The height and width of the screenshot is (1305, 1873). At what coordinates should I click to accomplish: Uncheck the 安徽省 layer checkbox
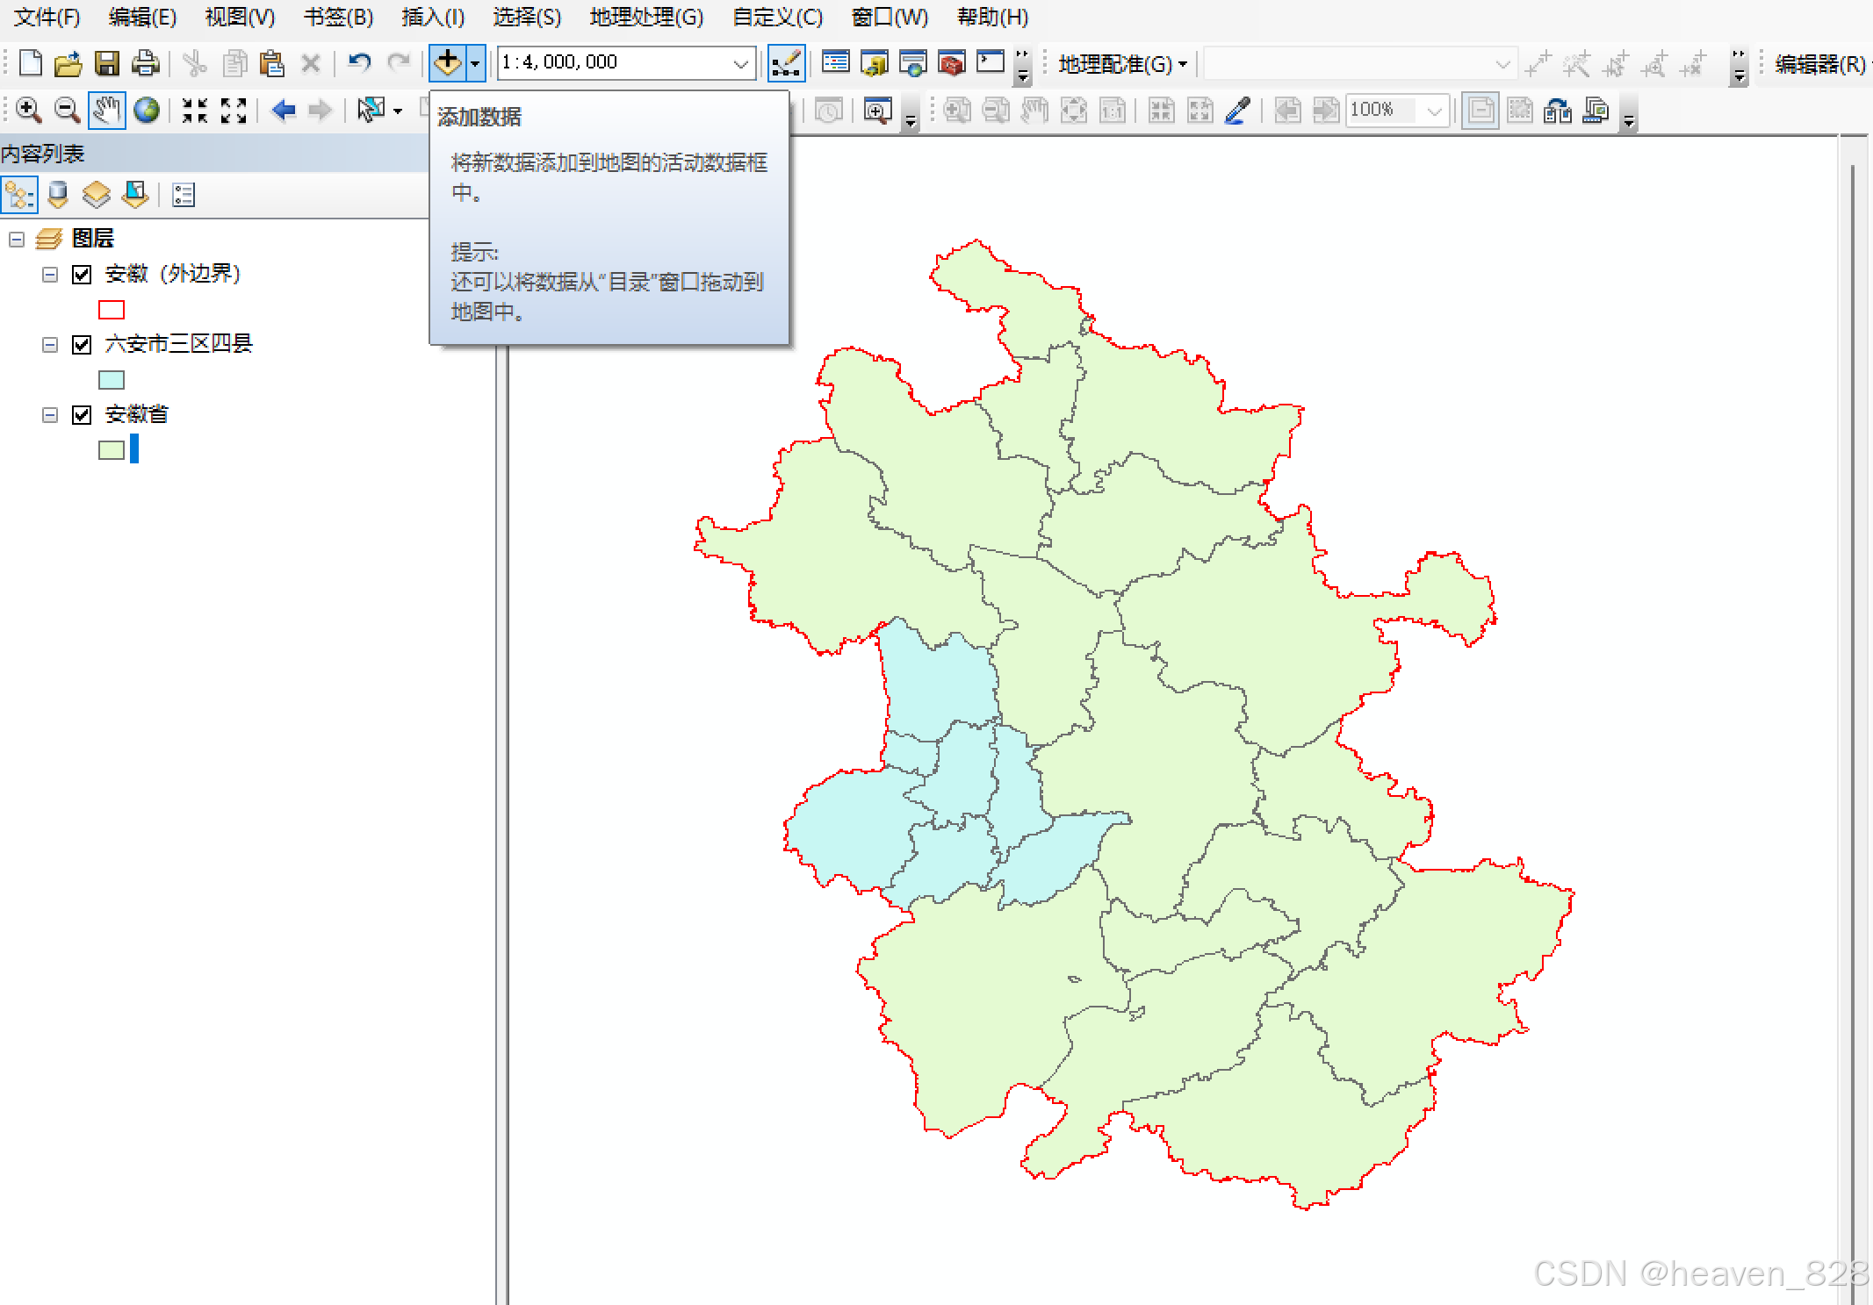82,415
